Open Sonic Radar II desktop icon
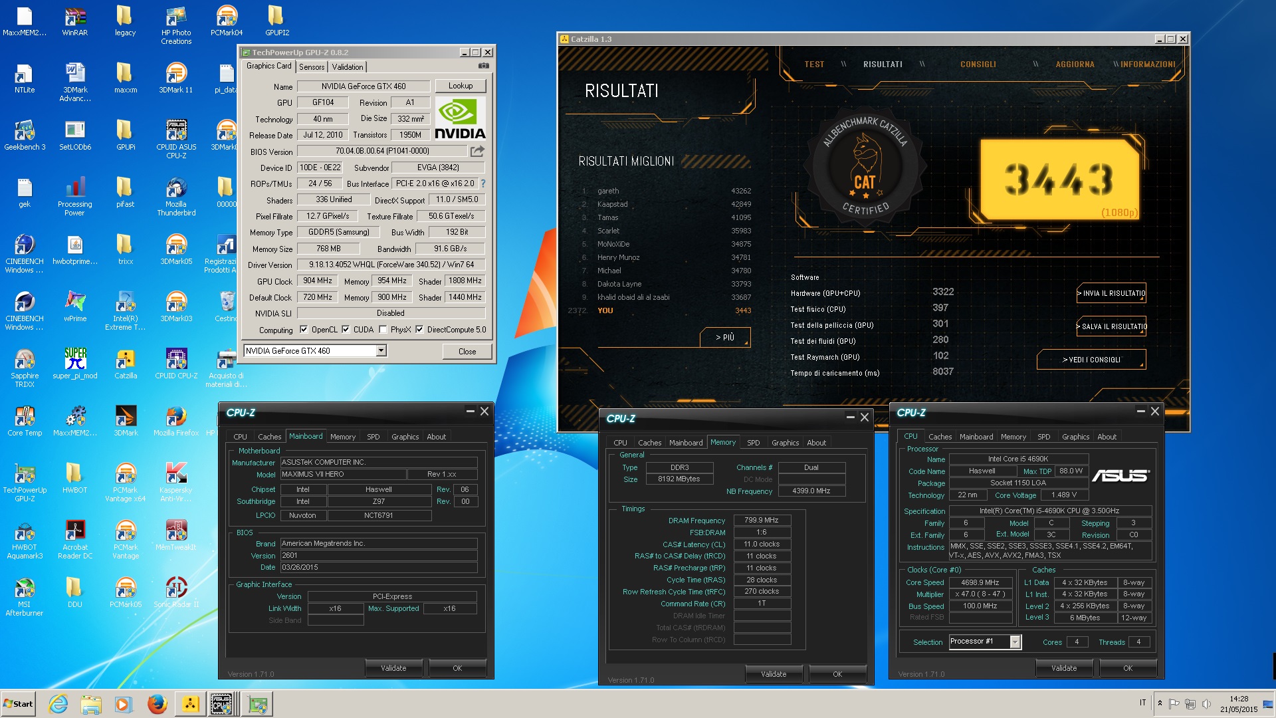 [176, 593]
